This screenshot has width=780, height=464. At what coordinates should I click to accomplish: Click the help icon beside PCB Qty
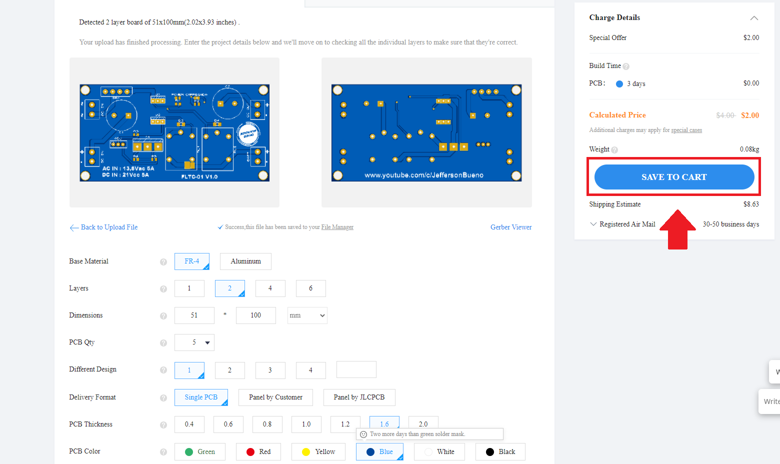(163, 343)
